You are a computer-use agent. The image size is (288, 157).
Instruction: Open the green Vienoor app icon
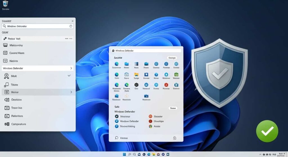[x=176, y=74]
